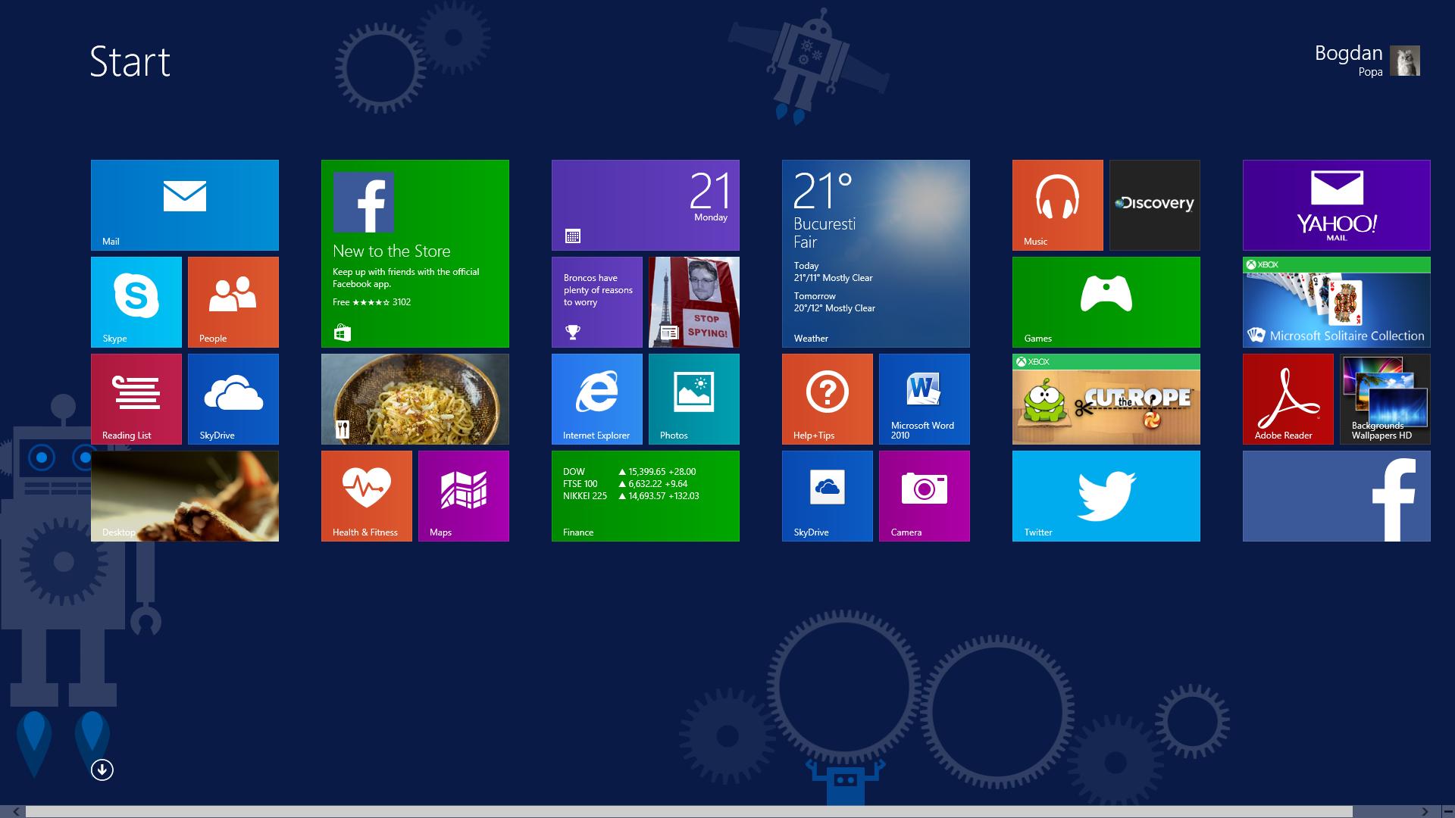Click the SkyDrive tile bottom row
1455x818 pixels.
[828, 495]
